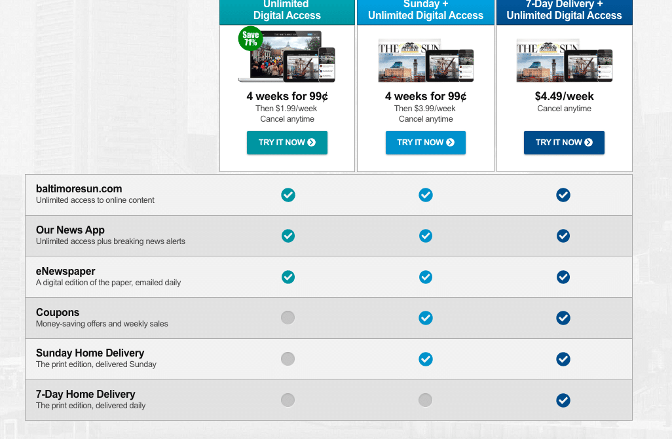Click the Our News App feature title

(x=70, y=230)
